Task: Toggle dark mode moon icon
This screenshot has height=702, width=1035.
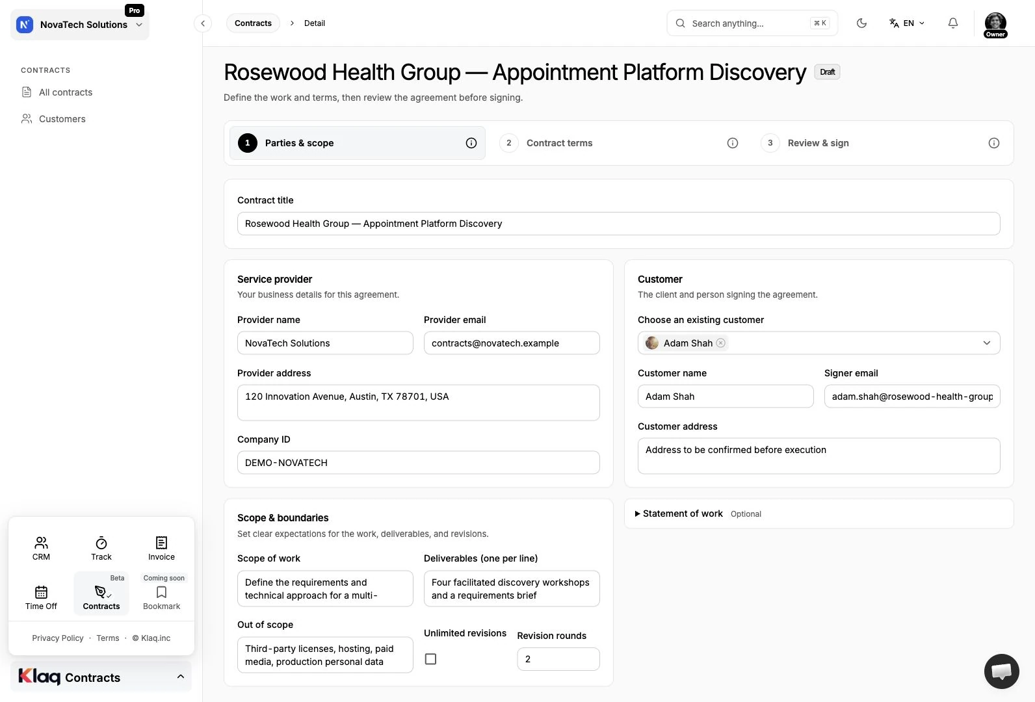Action: tap(861, 23)
